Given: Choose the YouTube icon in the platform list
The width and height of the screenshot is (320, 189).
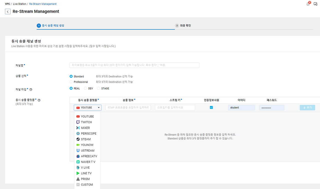Looking at the screenshot, I should pyautogui.click(x=78, y=116).
